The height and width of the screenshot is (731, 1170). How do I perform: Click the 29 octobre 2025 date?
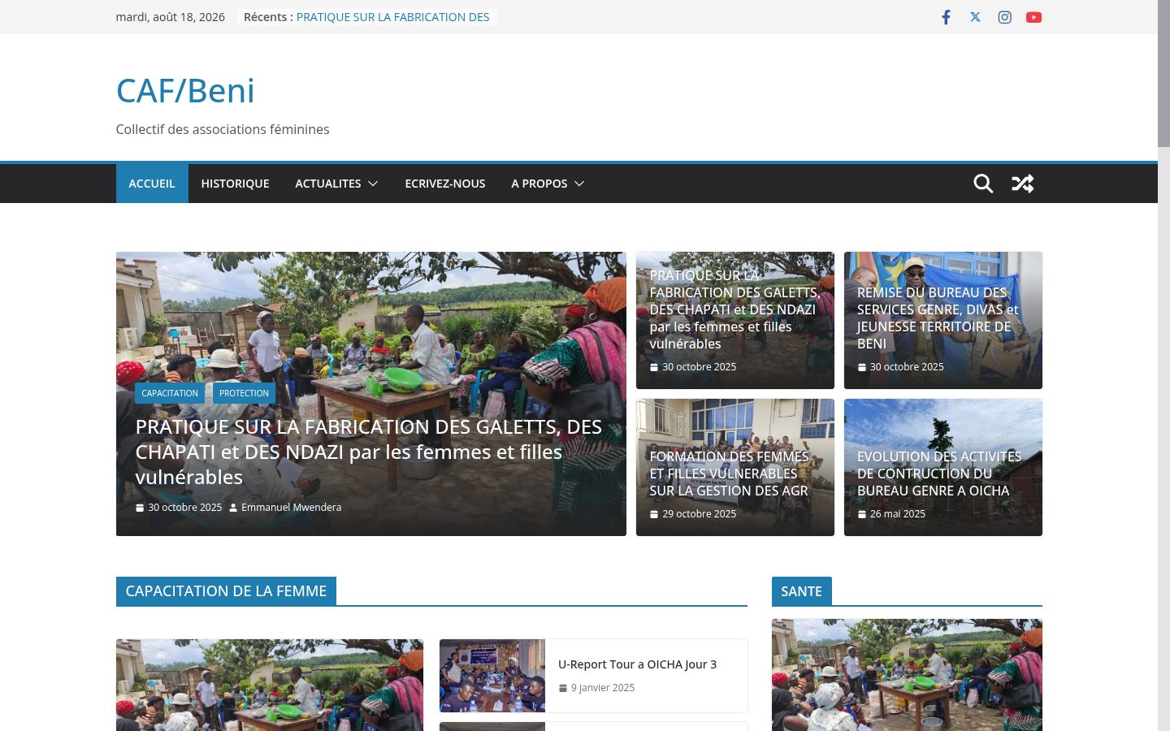pyautogui.click(x=699, y=514)
